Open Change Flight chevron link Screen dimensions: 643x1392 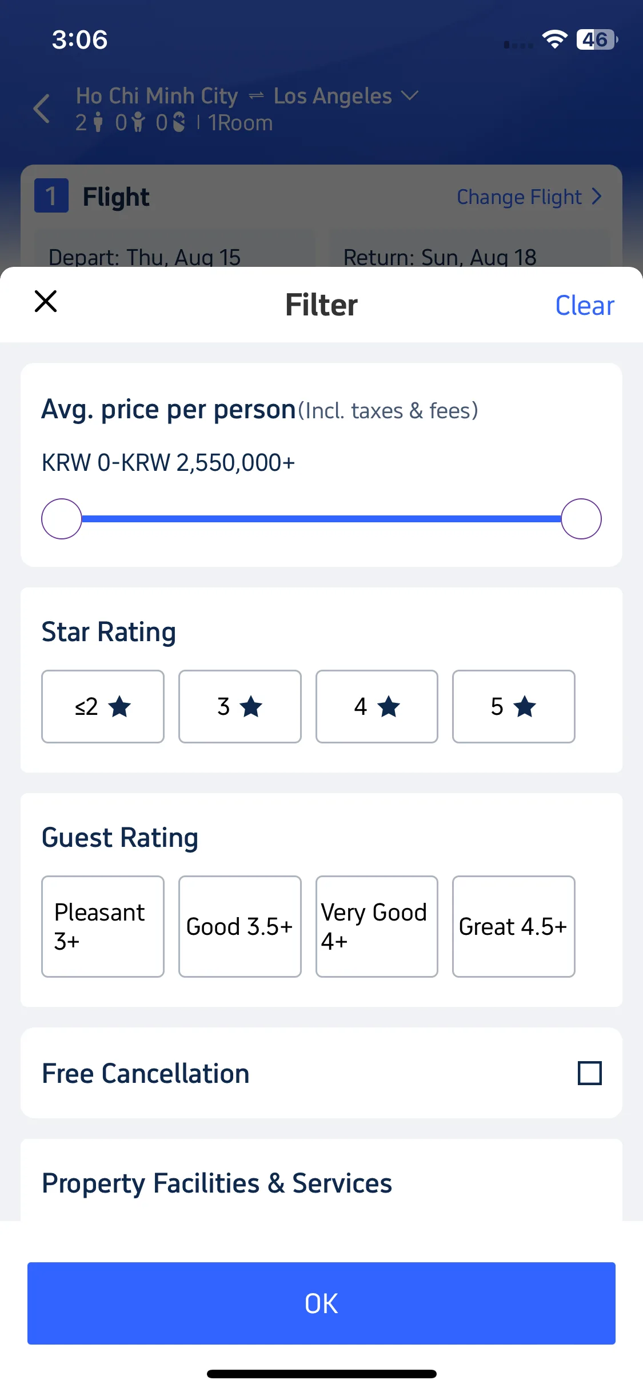[x=529, y=197]
